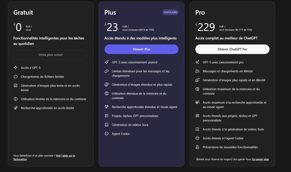This screenshot has width=291, height=172.
Task: Click the Sora video icon in the Plus plan
Action: tap(107, 125)
